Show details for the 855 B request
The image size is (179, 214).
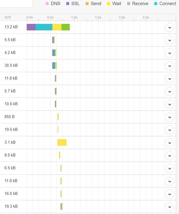pyautogui.click(x=169, y=117)
